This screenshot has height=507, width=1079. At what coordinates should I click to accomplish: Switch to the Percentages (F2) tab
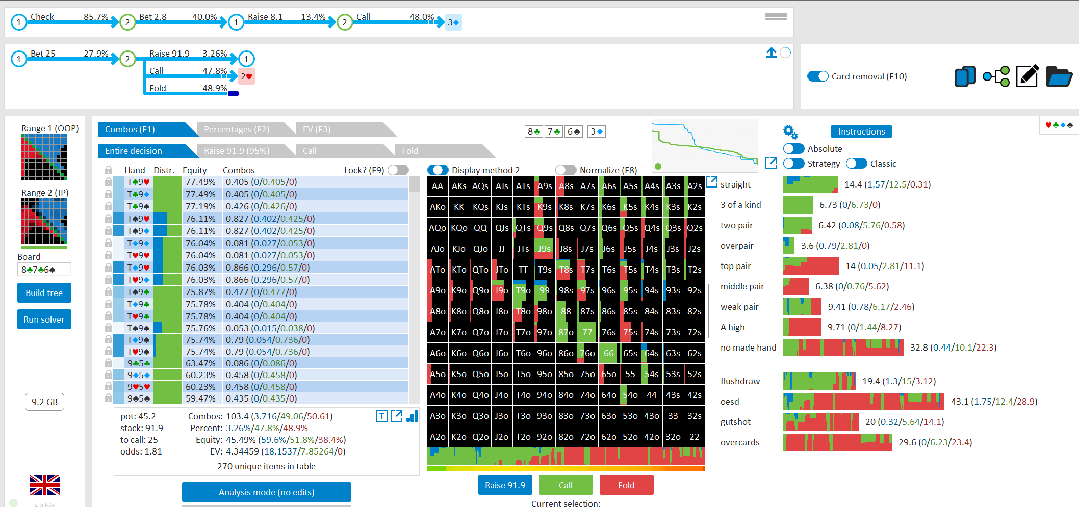pyautogui.click(x=237, y=129)
